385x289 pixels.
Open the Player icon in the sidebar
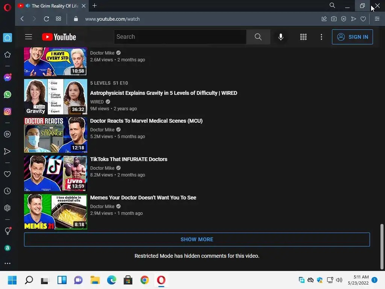coord(8,134)
